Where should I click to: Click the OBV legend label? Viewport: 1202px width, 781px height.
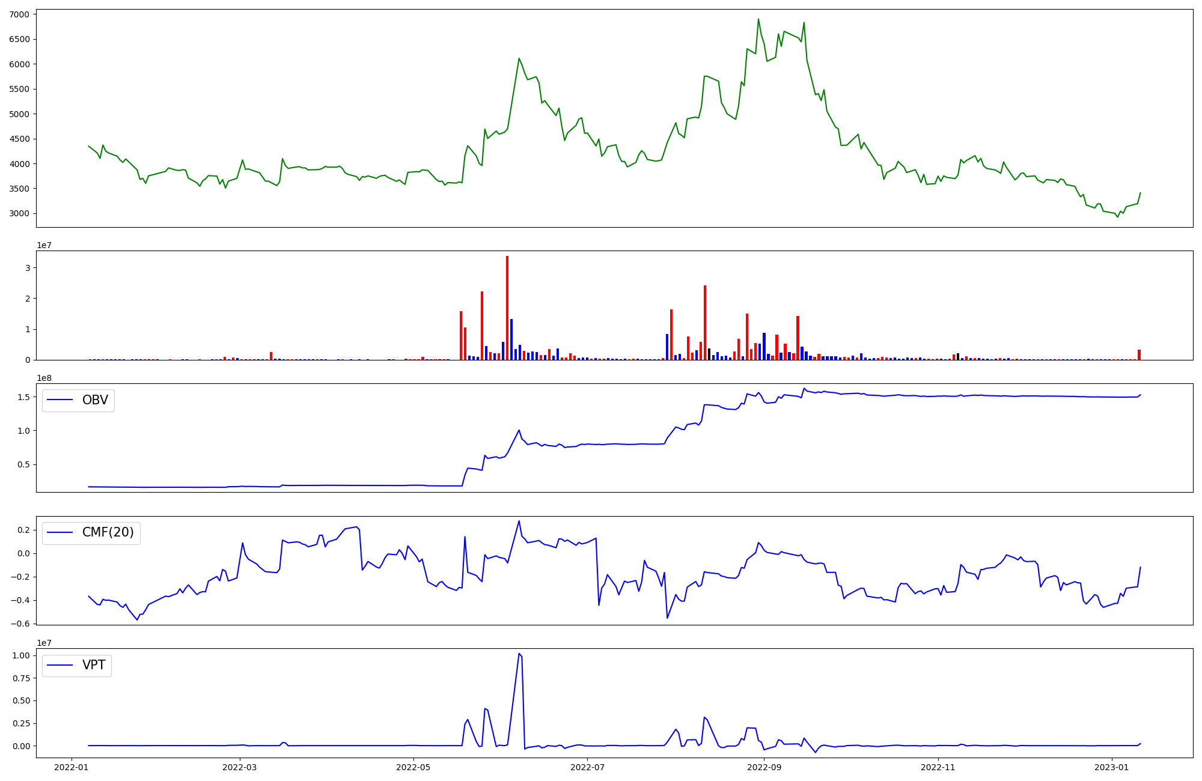click(x=95, y=400)
